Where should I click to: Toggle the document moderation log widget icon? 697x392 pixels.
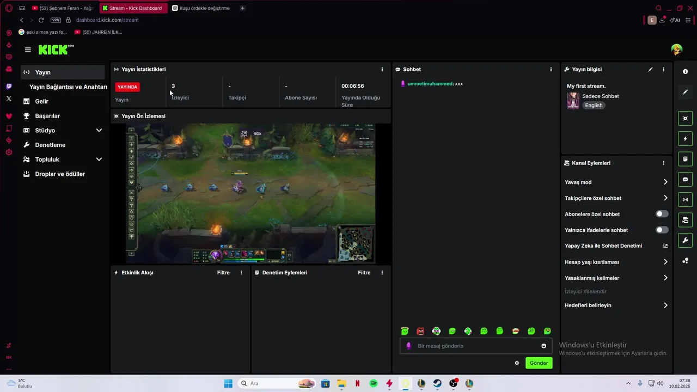(685, 159)
